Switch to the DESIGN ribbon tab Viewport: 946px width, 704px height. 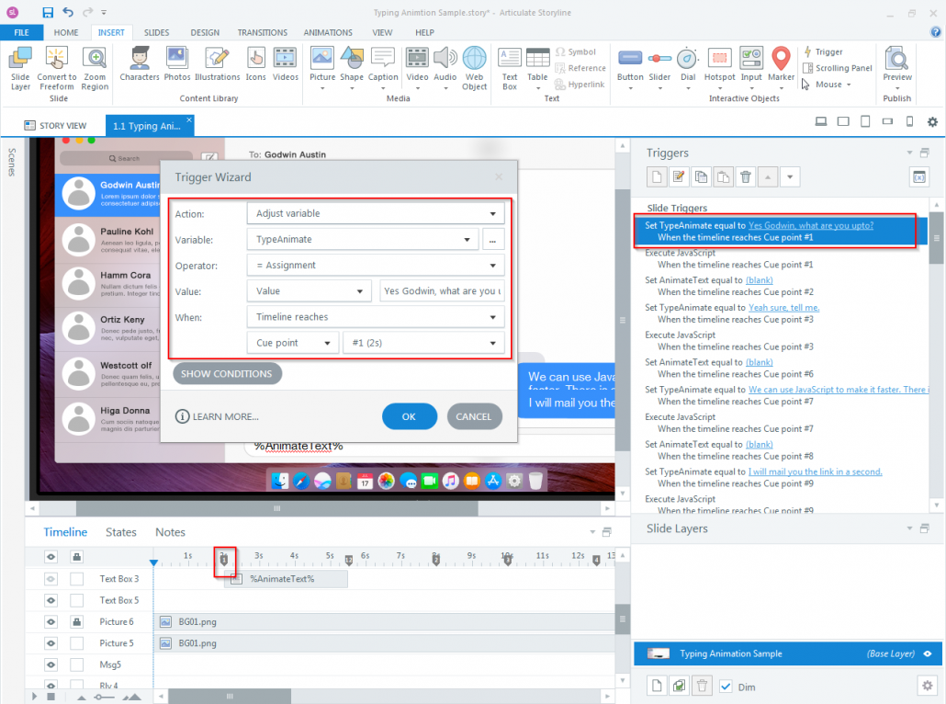(205, 32)
